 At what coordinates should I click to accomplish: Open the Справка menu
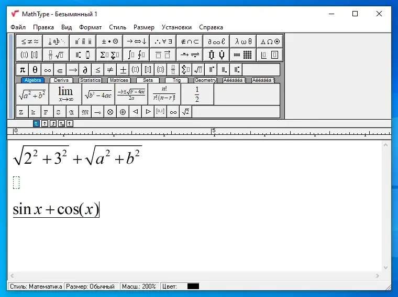[x=211, y=27]
